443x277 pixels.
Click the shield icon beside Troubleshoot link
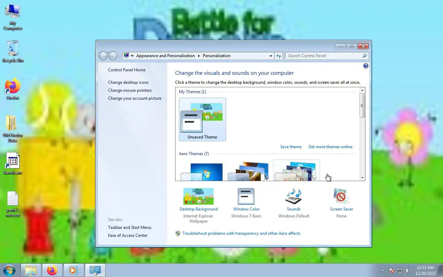coord(178,233)
